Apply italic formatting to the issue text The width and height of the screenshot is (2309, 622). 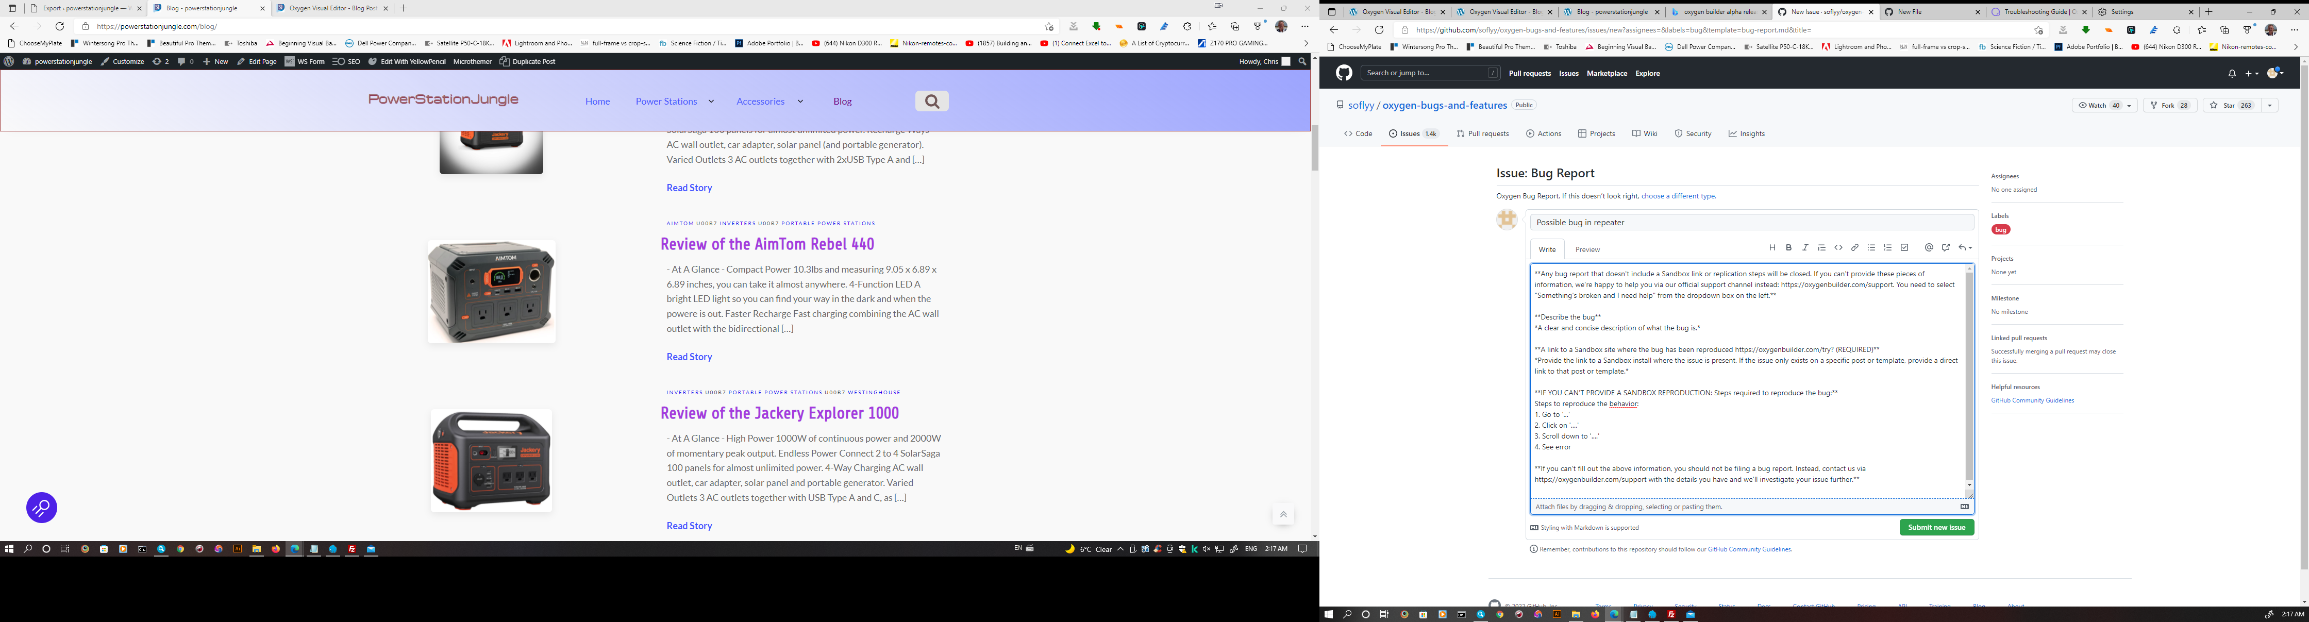tap(1805, 248)
